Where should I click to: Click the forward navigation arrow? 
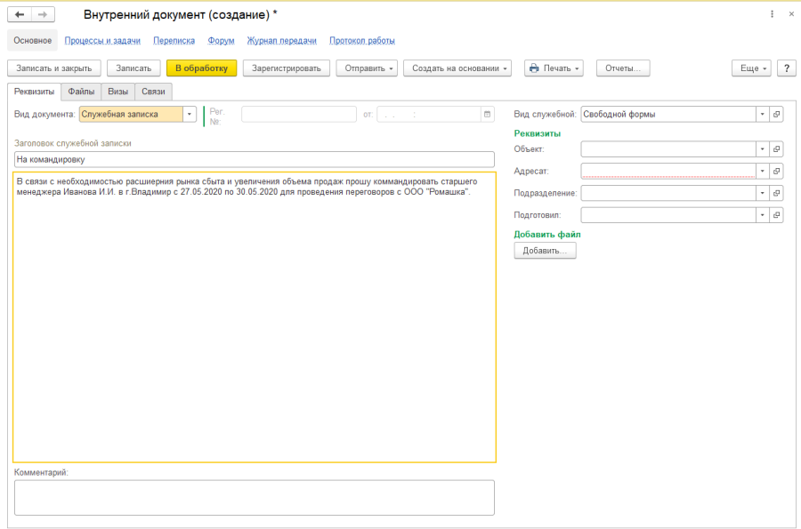click(42, 15)
